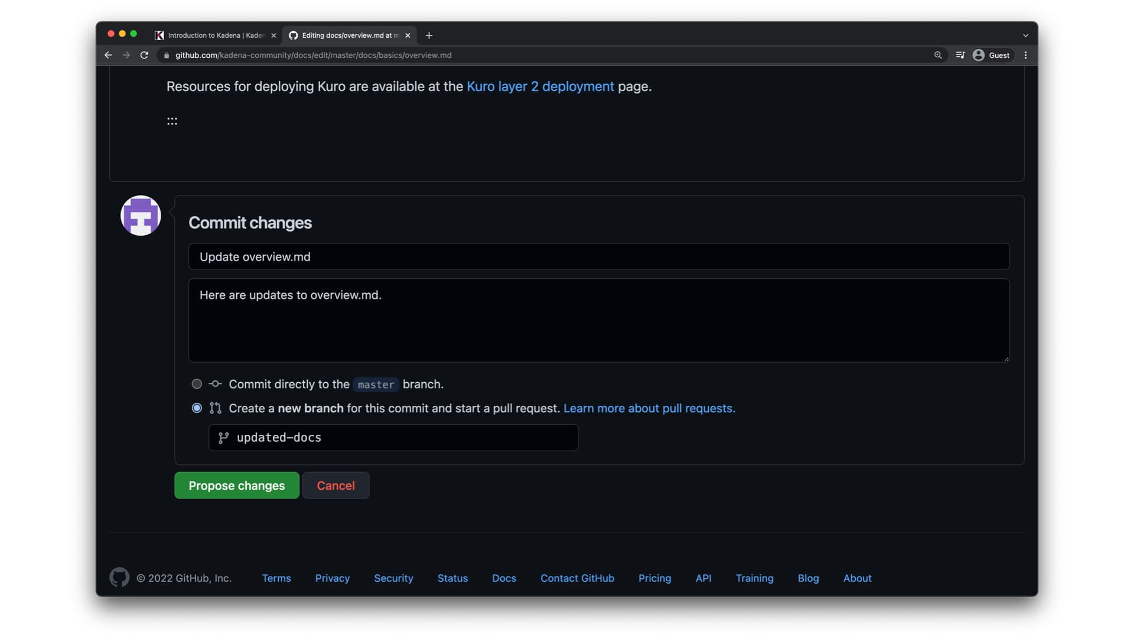The width and height of the screenshot is (1134, 638).
Task: Open the Docs footer link
Action: (x=504, y=578)
